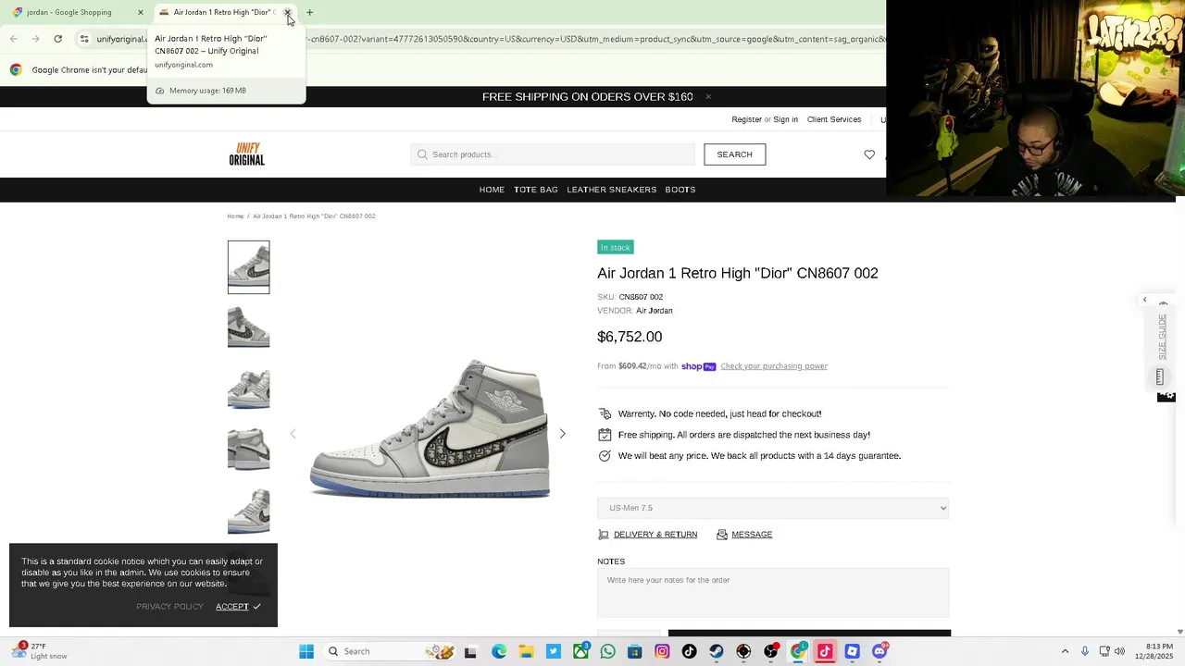The image size is (1185, 666).
Task: Open WhatsApp from taskbar
Action: (607, 651)
